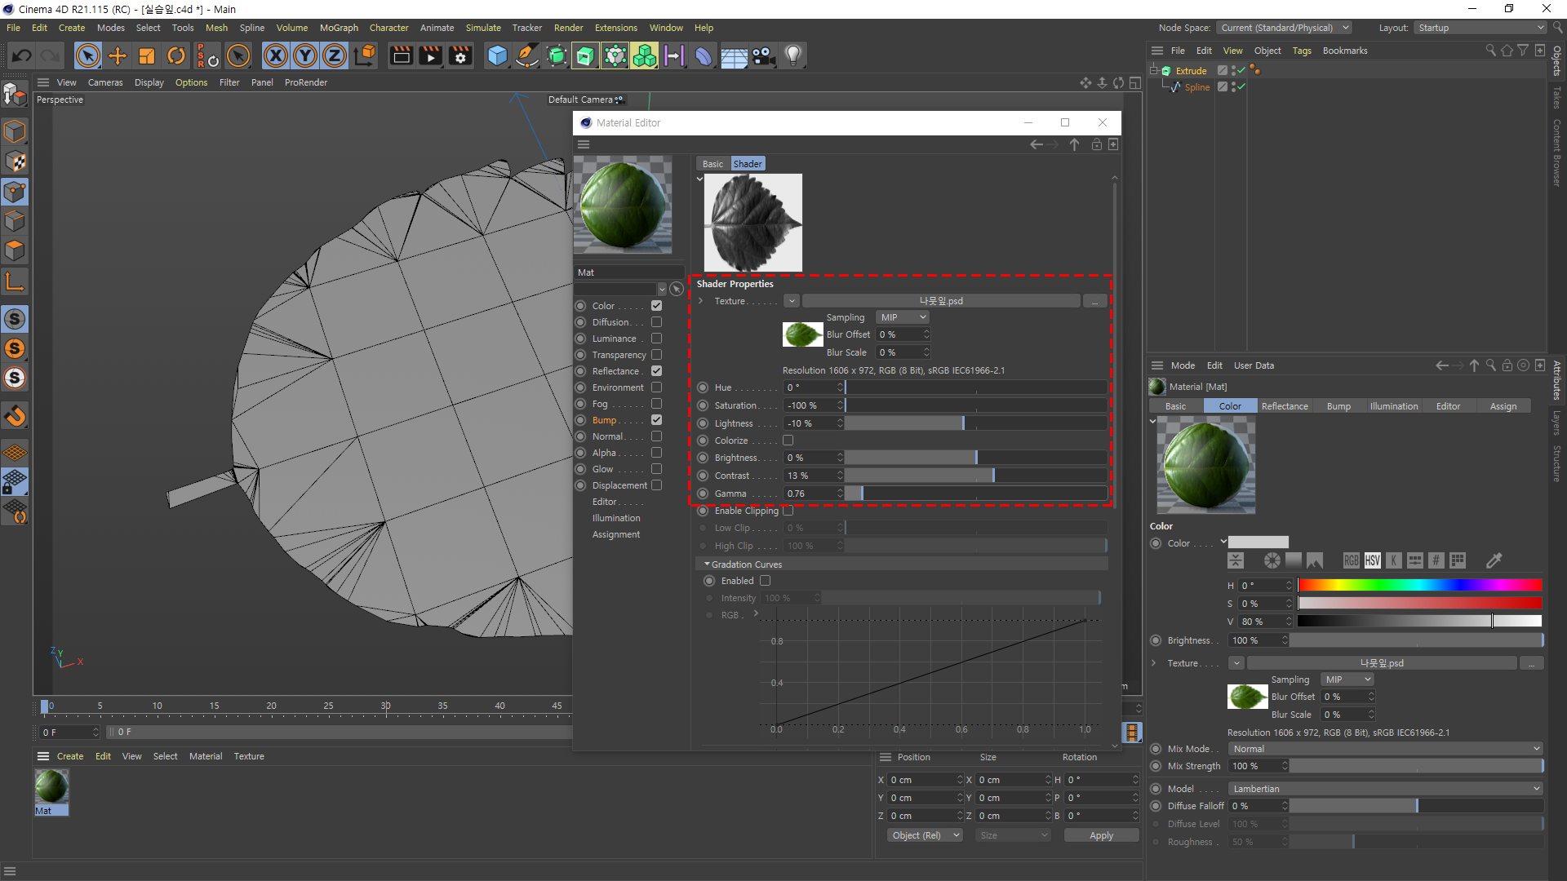Open Edit Render Settings icon
The image size is (1567, 881).
pos(460,55)
